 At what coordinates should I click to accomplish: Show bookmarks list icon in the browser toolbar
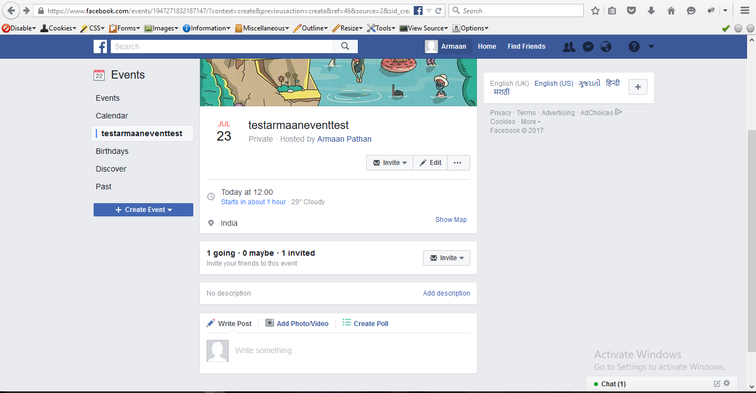pos(612,11)
